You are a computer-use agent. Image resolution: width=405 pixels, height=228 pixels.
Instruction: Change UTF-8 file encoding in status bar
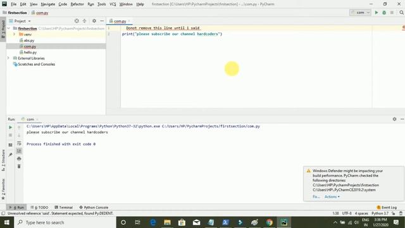(347, 213)
